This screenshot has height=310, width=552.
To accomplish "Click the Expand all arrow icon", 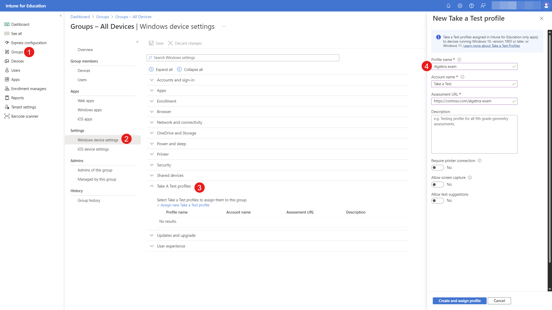I will tap(151, 69).
